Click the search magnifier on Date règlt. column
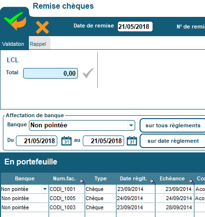 [153, 182]
